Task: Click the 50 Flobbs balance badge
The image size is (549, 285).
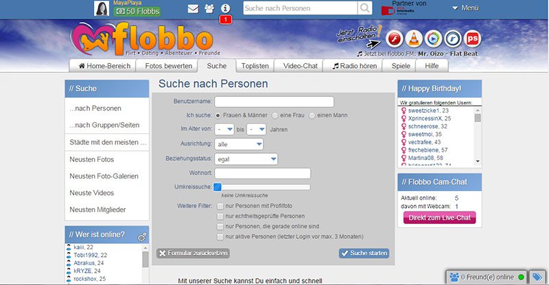Action: click(x=137, y=11)
